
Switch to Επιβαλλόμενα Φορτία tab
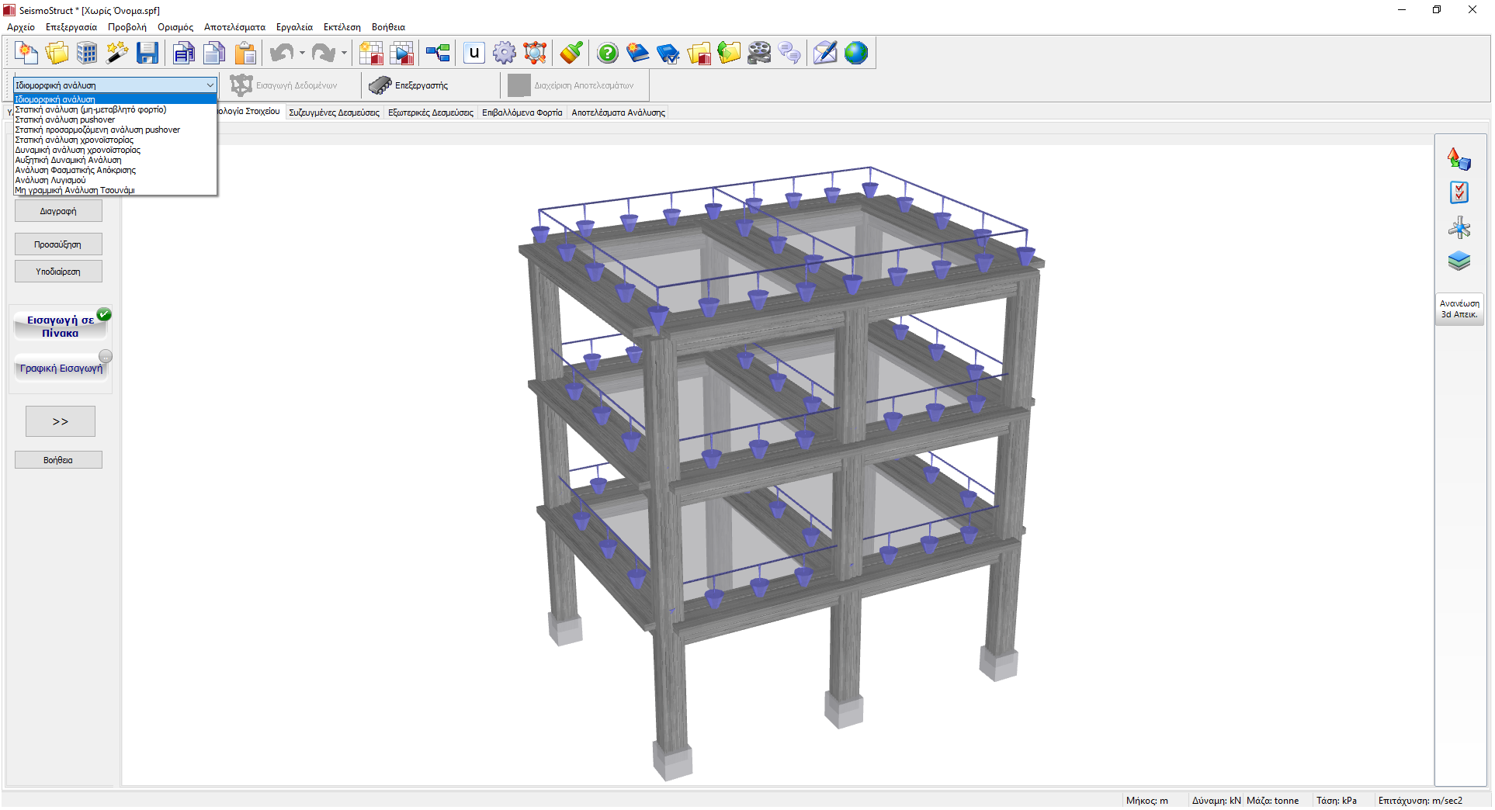(x=522, y=112)
